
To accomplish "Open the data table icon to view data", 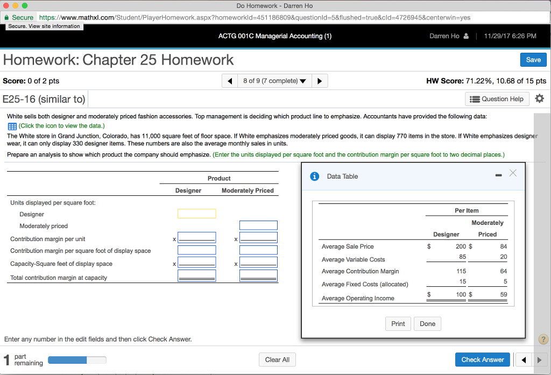I will tap(11, 126).
